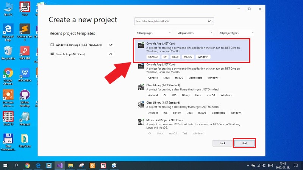Open Ozeki 10 desktop shortcut
Screen dimensions: 303x170
click(x=8, y=119)
